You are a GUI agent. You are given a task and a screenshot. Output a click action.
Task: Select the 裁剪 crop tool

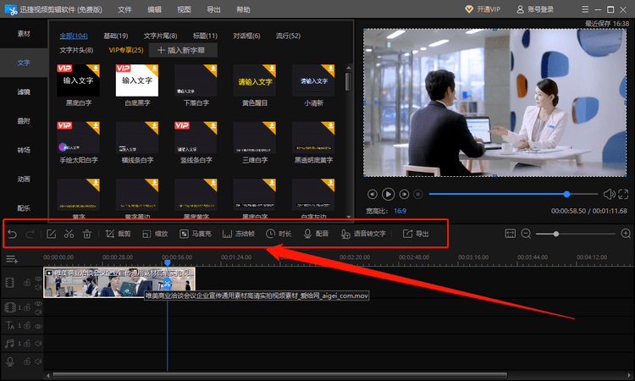click(118, 234)
